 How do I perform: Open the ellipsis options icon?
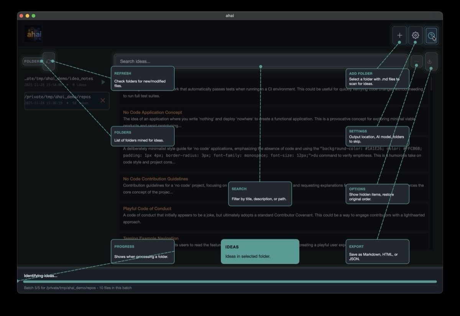click(416, 61)
